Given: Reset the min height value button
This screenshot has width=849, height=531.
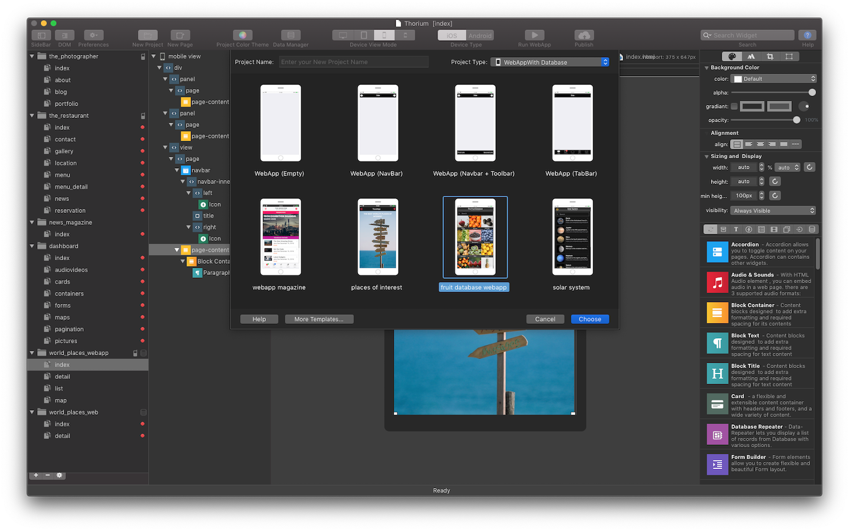Looking at the screenshot, I should (x=775, y=196).
